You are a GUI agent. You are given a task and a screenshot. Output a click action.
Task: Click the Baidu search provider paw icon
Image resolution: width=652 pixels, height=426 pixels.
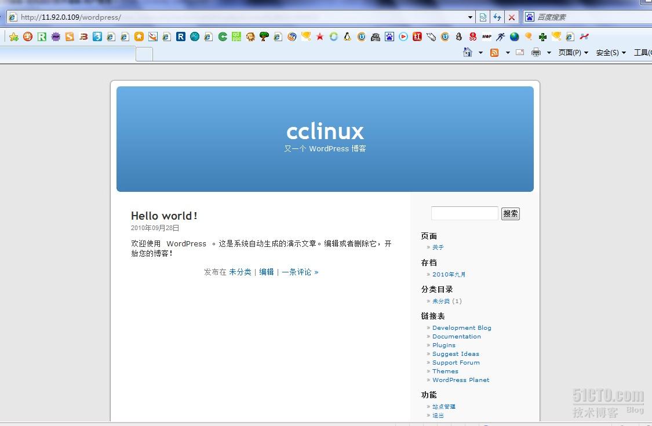click(529, 17)
